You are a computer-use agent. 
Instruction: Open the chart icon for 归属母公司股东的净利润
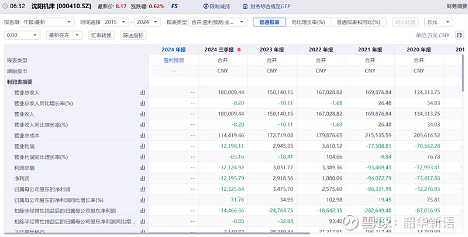click(143, 189)
